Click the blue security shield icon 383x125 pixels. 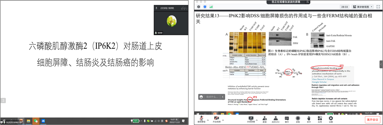[205, 7]
